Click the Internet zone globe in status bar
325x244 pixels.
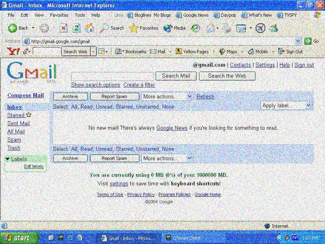267,226
